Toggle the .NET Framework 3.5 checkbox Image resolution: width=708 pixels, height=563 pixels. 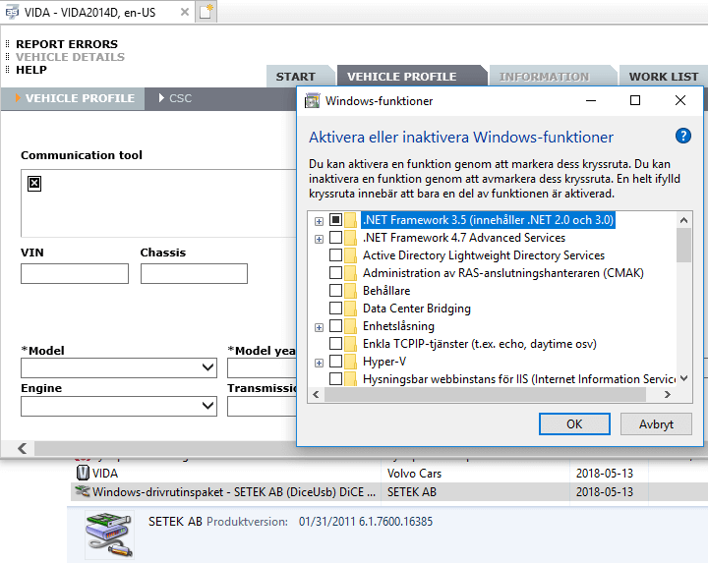(x=335, y=220)
